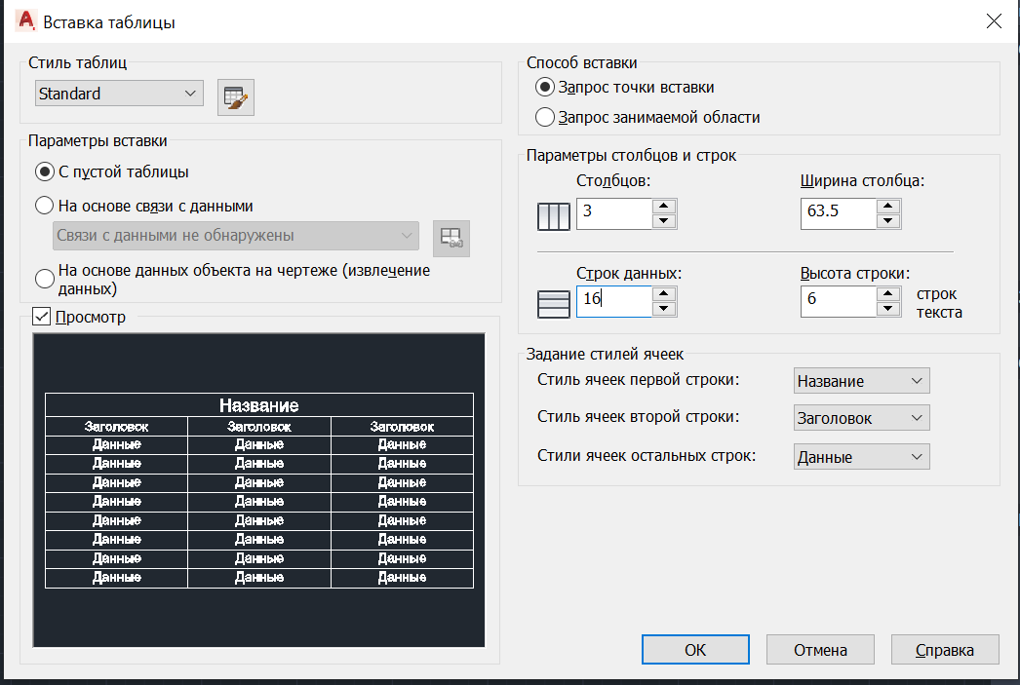Open the Standard table style dropdown
The width and height of the screenshot is (1020, 685).
pyautogui.click(x=119, y=94)
